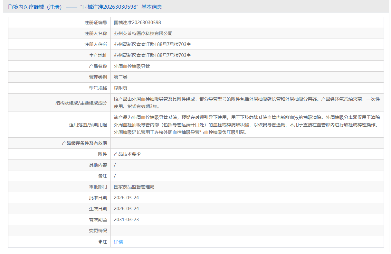Select the 生效日期 value 2026-03-24
Screen dimensions: 391x254
pyautogui.click(x=126, y=209)
